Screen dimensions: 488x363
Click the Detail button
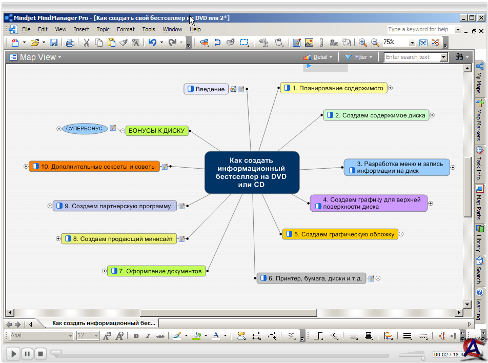click(x=317, y=57)
